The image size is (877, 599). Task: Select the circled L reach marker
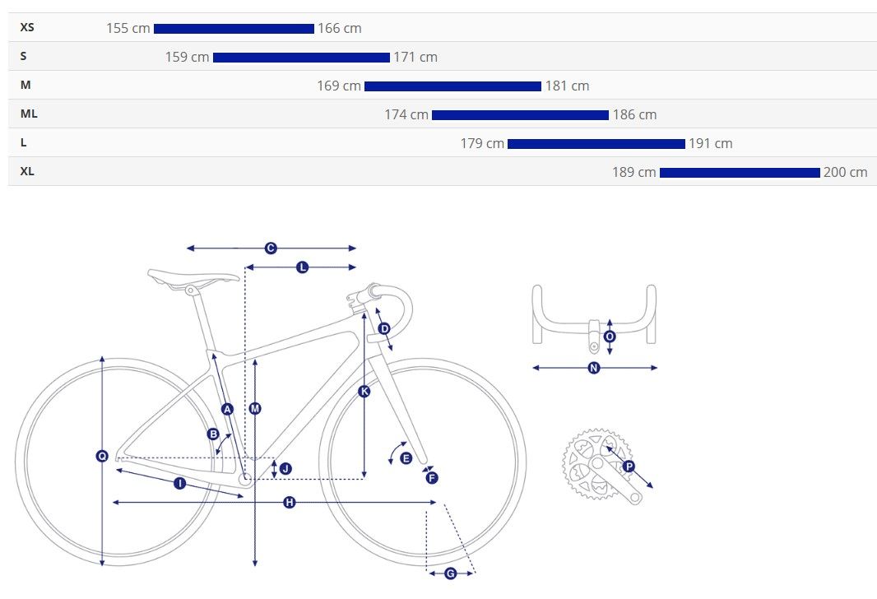[x=302, y=267]
